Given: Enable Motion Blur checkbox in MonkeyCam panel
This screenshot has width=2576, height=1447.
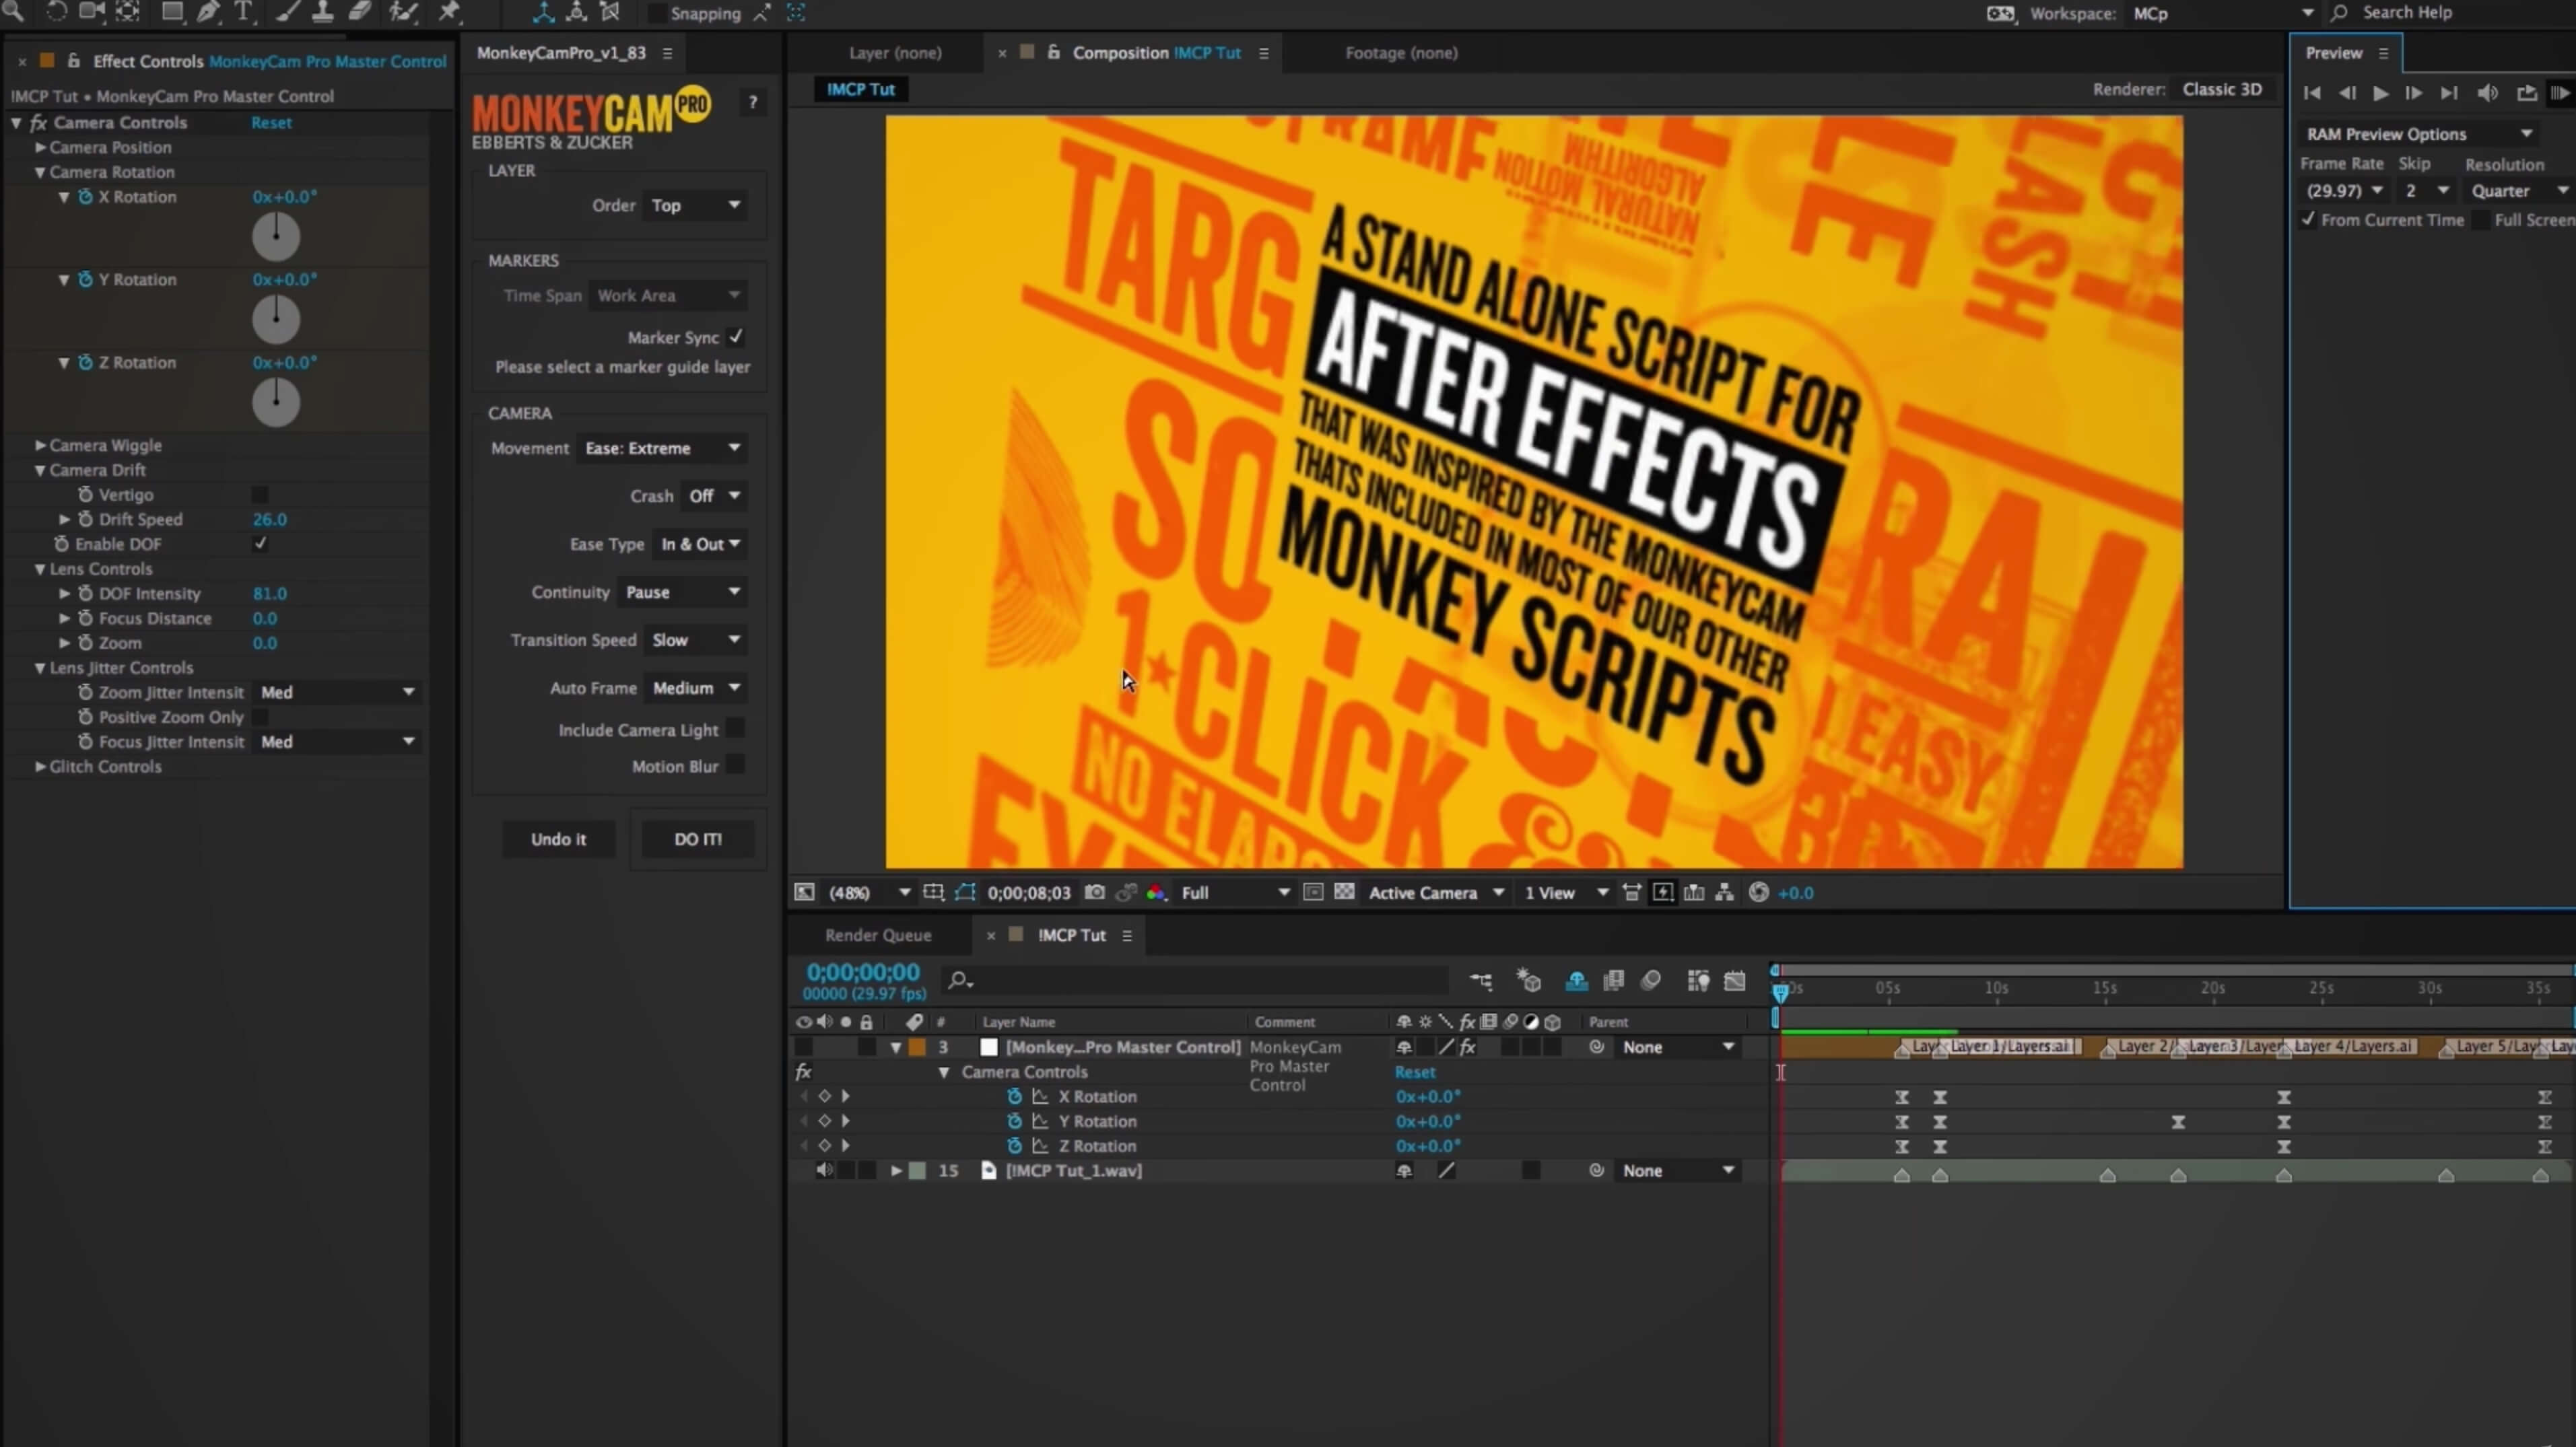Looking at the screenshot, I should [736, 765].
